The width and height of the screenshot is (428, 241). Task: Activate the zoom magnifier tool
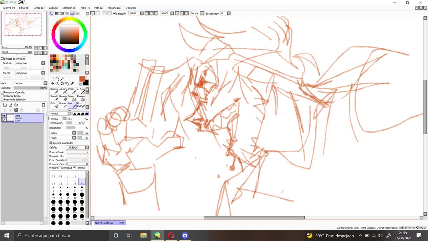click(57, 84)
